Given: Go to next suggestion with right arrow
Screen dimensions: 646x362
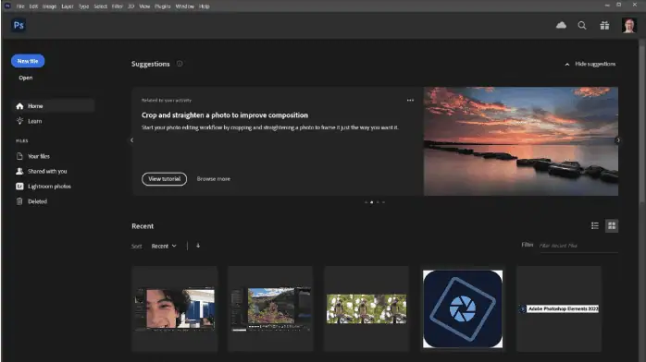Looking at the screenshot, I should (x=617, y=140).
